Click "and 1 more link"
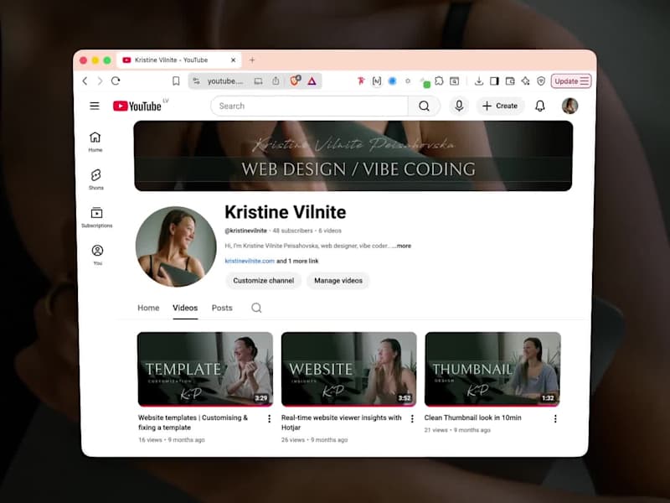This screenshot has height=503, width=670. 297,261
